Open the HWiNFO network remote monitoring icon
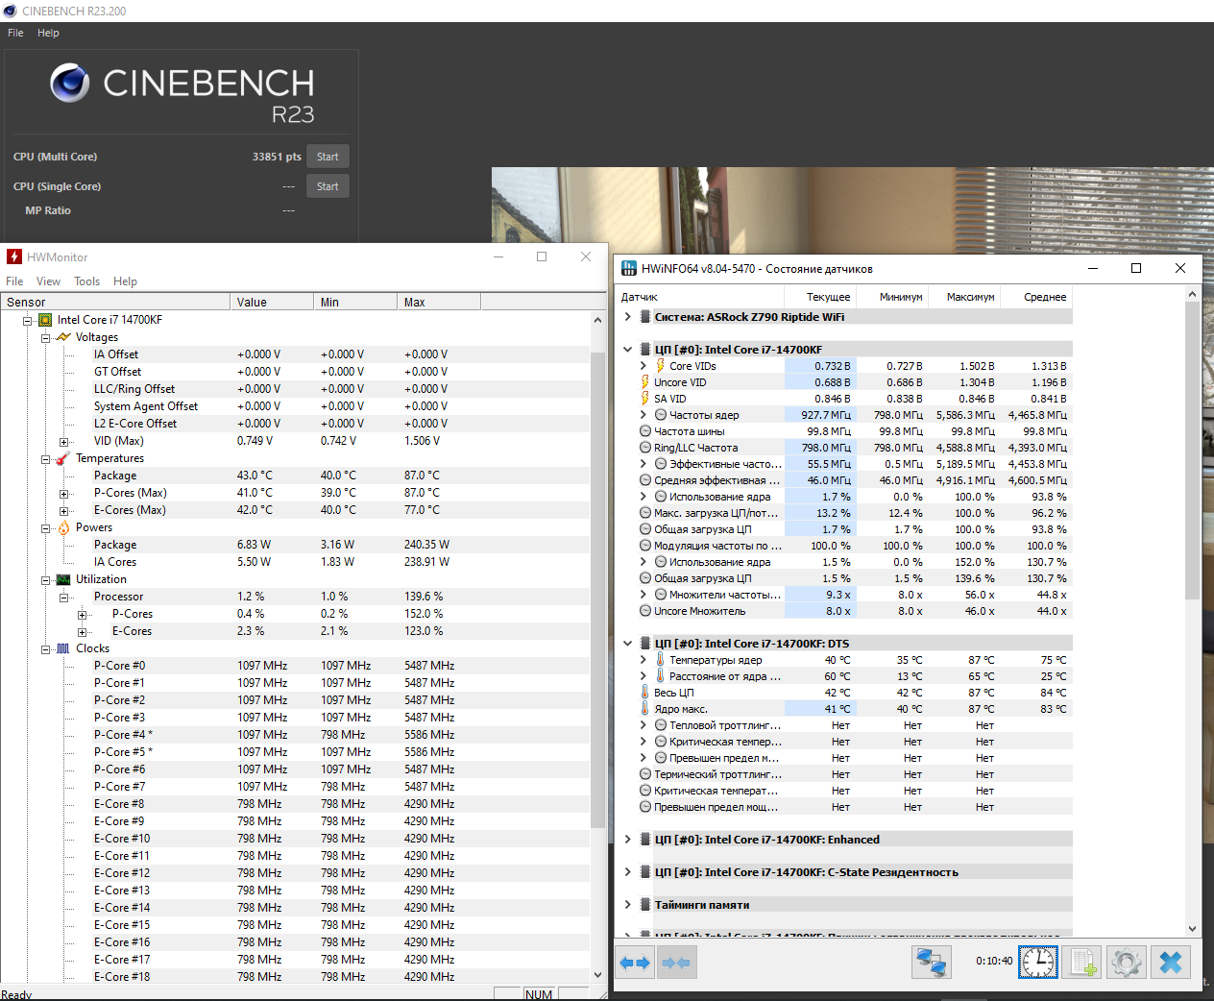1214x1001 pixels. [x=931, y=963]
